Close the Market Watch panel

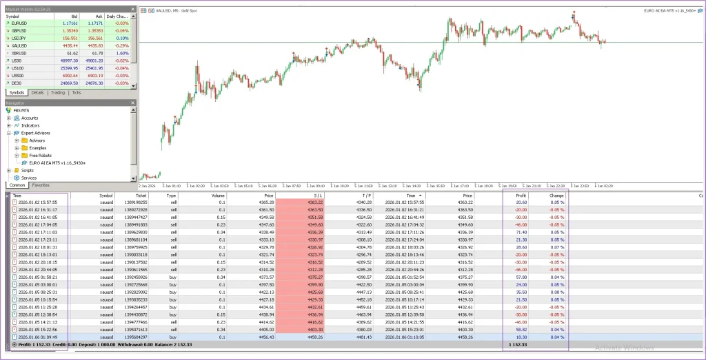click(x=134, y=10)
